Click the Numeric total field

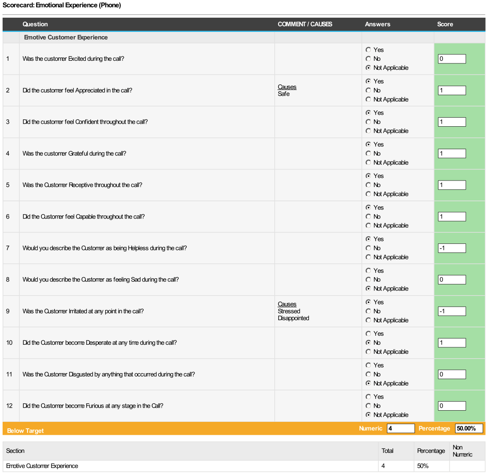(x=401, y=428)
